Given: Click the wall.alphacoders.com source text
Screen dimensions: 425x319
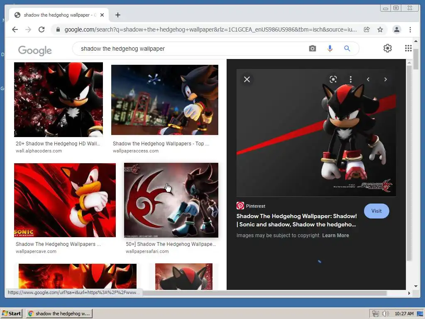Looking at the screenshot, I should tap(39, 151).
